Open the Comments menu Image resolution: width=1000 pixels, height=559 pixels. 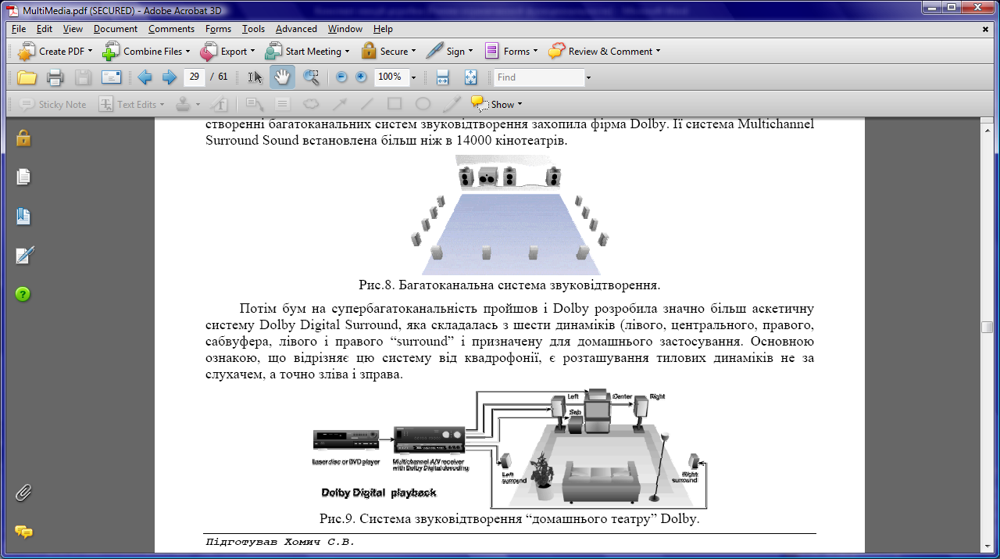171,29
